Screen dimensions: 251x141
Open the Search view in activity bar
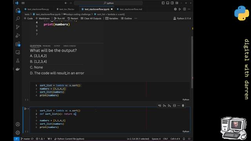click(x=18, y=18)
